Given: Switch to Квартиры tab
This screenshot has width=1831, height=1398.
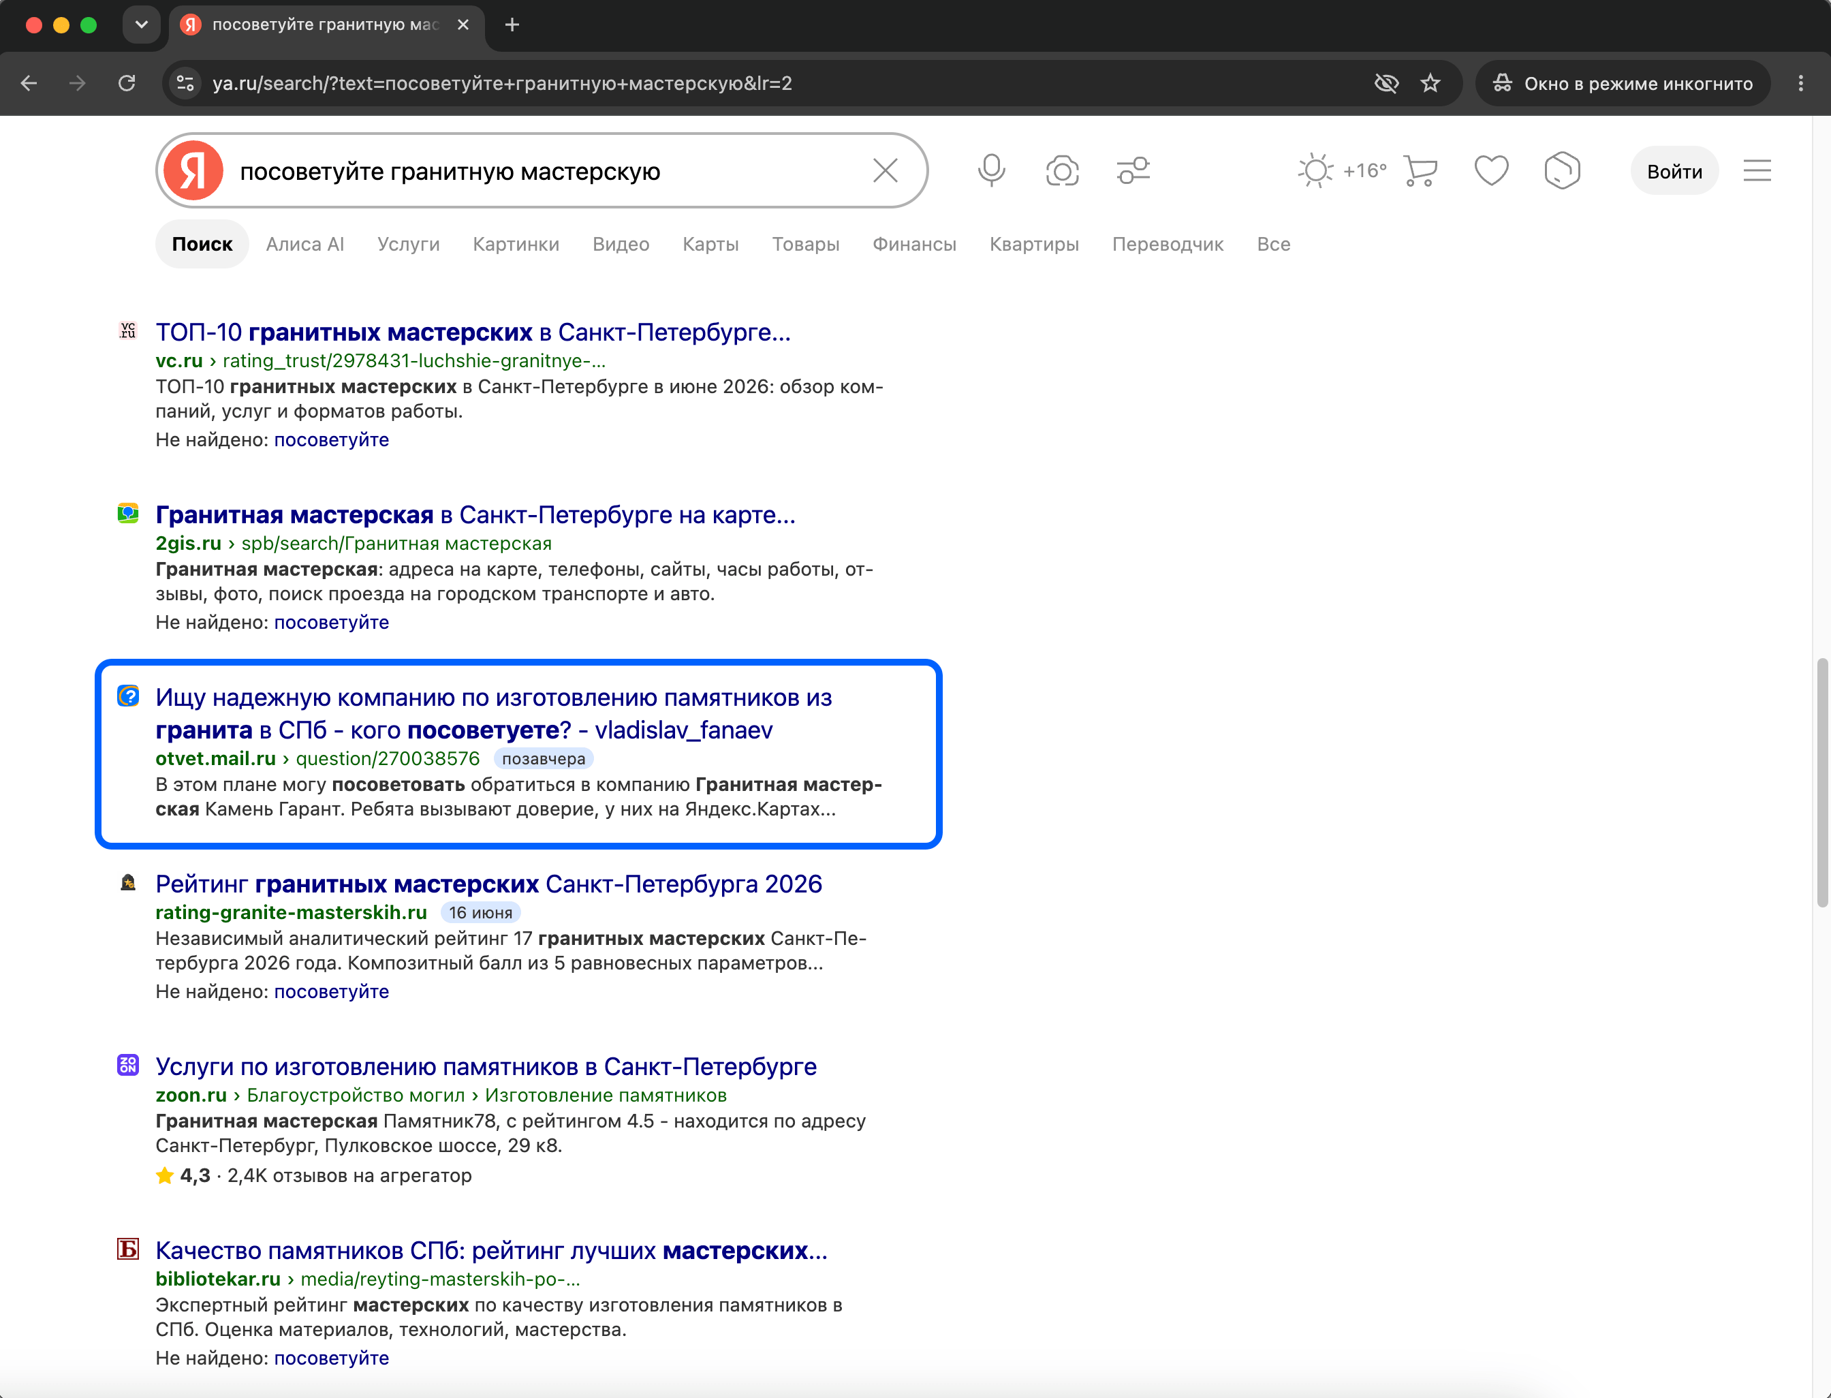Looking at the screenshot, I should click(x=1034, y=244).
